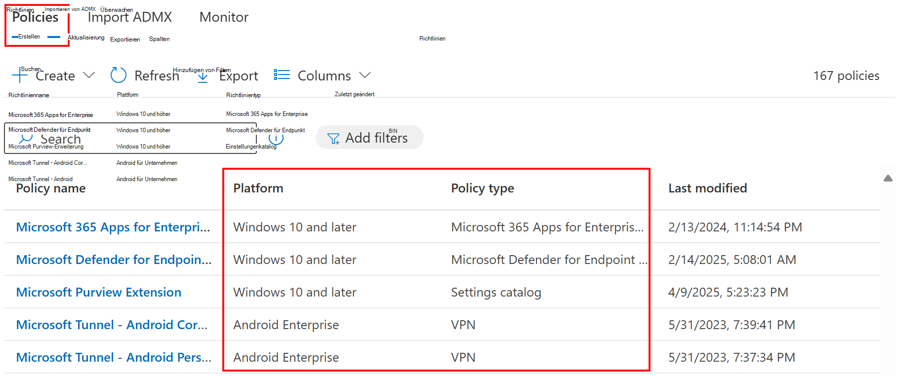Image resolution: width=898 pixels, height=376 pixels.
Task: Open the Microsoft Defender for Endpoint policy link
Action: coord(114,260)
